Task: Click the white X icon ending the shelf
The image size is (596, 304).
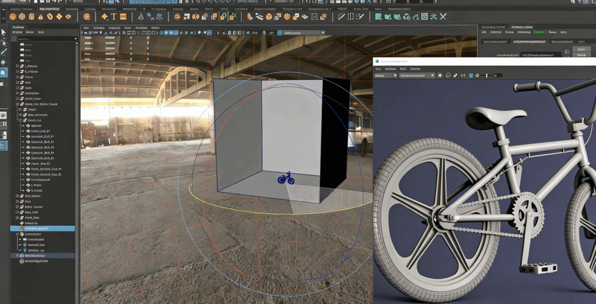Action: pyautogui.click(x=443, y=17)
